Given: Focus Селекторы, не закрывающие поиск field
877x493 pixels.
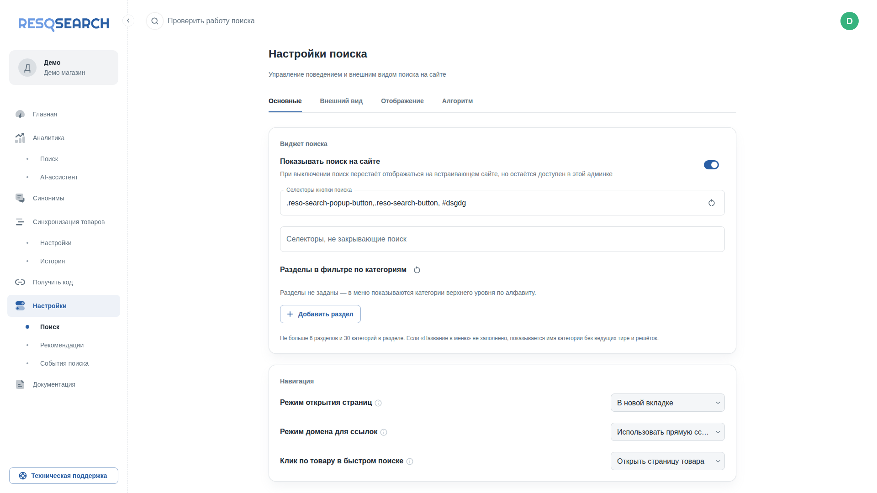Looking at the screenshot, I should pyautogui.click(x=502, y=239).
